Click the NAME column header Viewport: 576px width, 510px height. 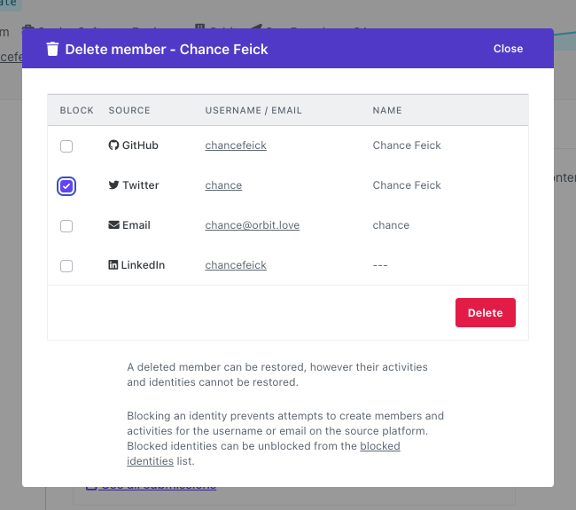387,110
